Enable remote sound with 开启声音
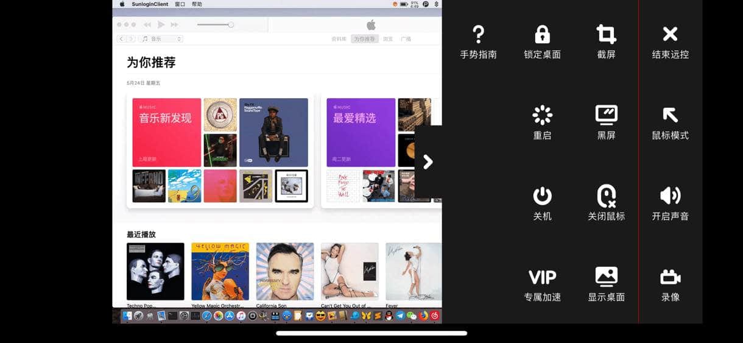Screen dimensions: 743x343 [670, 203]
